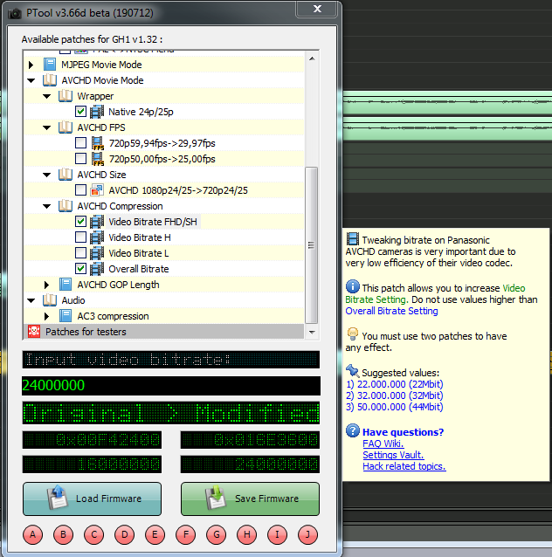Enable the Video Bitrate H checkbox
This screenshot has height=557, width=552.
80,237
